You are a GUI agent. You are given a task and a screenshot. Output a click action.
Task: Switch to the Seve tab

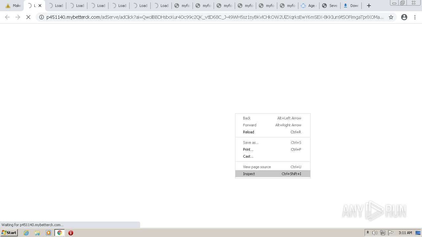point(329,6)
